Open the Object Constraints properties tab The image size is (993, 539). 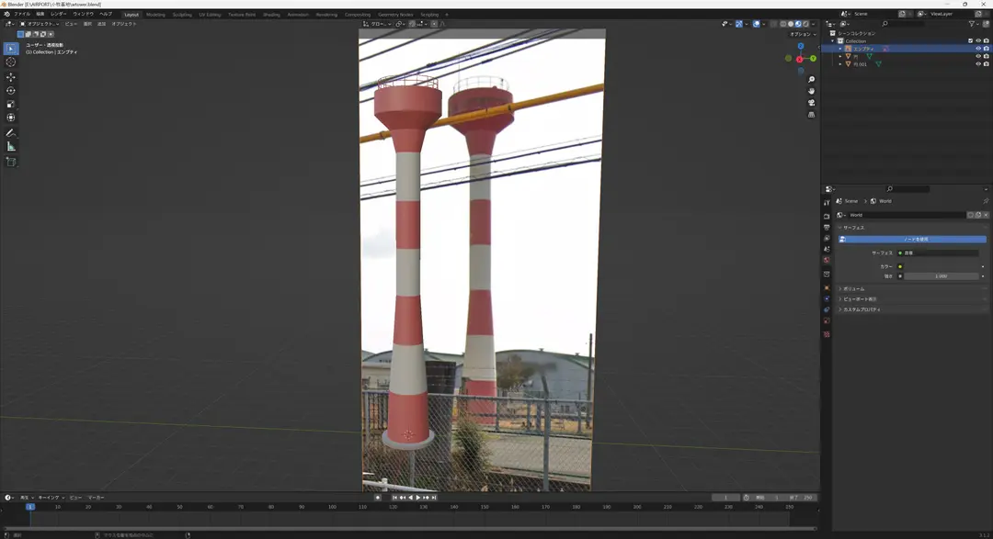827,310
